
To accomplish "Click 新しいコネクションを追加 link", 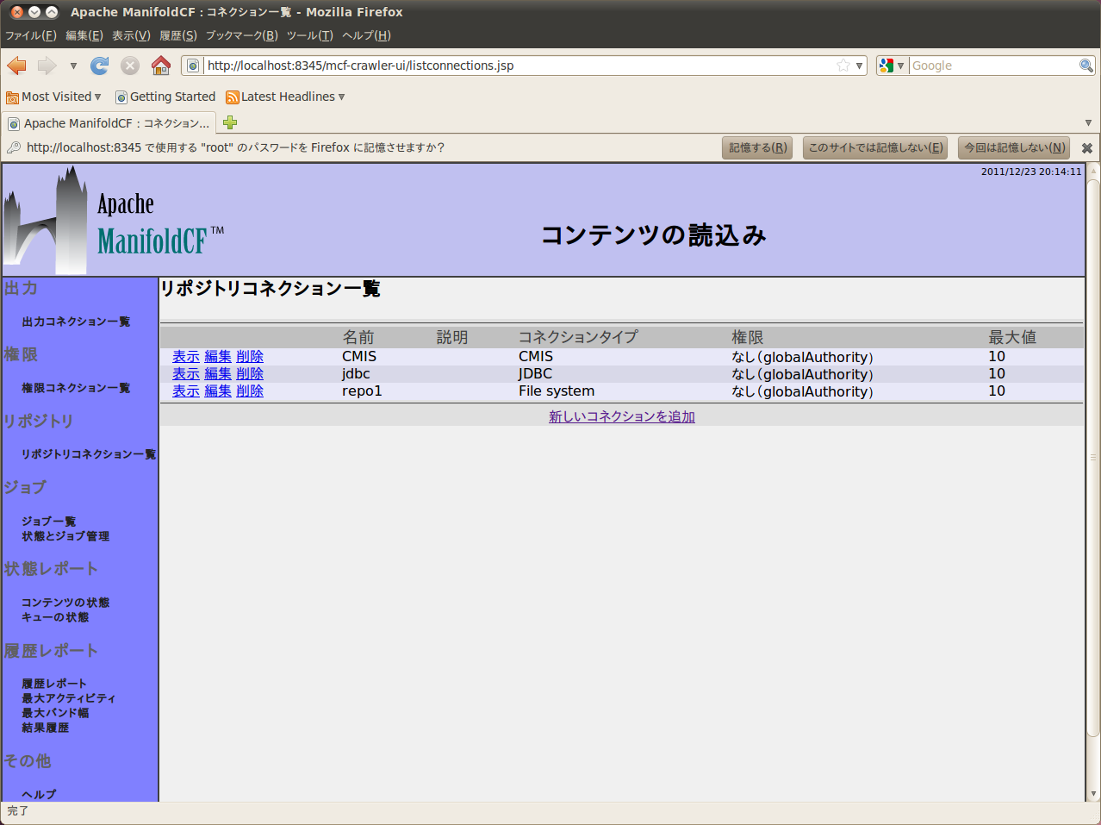I will point(621,416).
